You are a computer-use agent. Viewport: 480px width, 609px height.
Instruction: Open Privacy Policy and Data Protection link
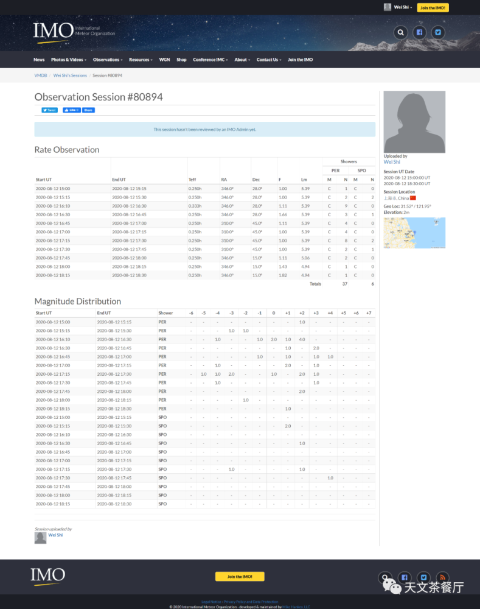click(x=251, y=602)
